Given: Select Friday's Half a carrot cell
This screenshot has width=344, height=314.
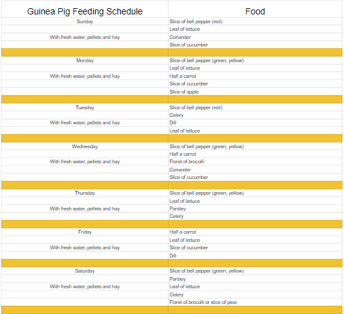Looking at the screenshot, I should tap(255, 232).
